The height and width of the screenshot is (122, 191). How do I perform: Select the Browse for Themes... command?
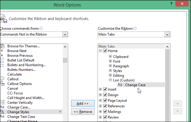coord(24,46)
